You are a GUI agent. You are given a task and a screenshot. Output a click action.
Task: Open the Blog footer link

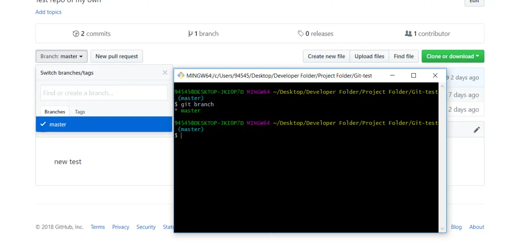[456, 227]
